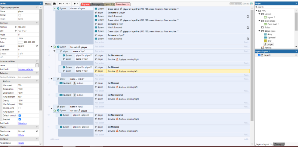
Task: Open the Menu button
Action: tap(48, 4)
